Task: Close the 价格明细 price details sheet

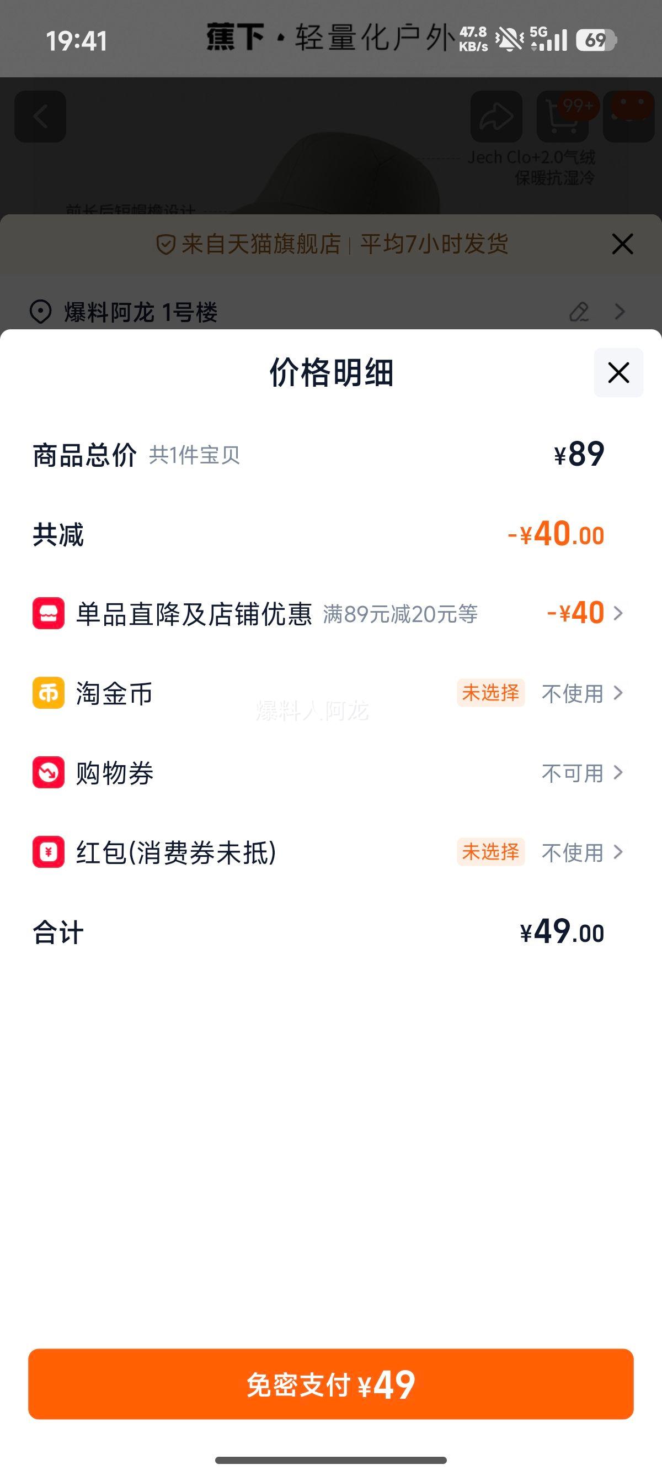Action: point(618,373)
